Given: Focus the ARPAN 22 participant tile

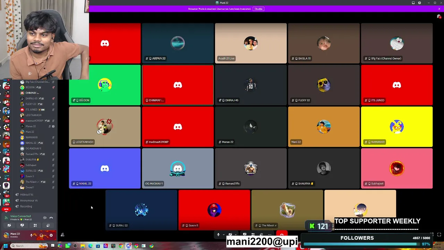Looking at the screenshot, I should coord(178,43).
